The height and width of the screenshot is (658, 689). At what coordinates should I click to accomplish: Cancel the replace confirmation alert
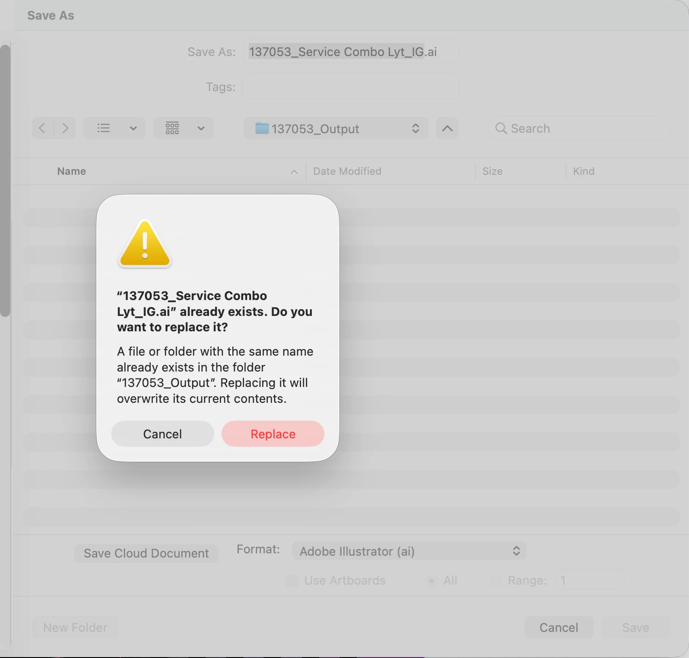pyautogui.click(x=163, y=434)
